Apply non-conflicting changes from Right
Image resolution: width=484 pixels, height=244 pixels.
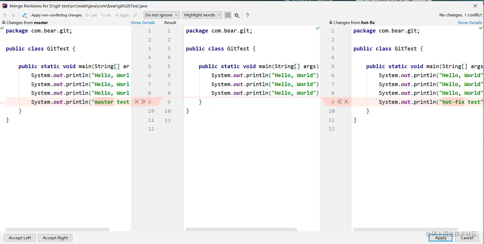pos(122,15)
